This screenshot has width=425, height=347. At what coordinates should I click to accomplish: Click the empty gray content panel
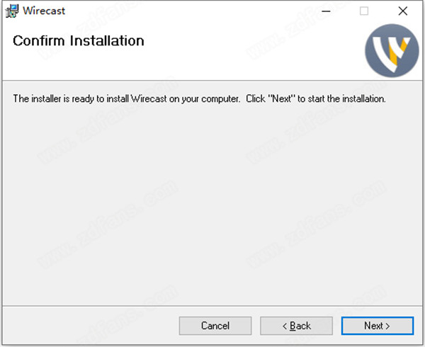click(x=212, y=203)
